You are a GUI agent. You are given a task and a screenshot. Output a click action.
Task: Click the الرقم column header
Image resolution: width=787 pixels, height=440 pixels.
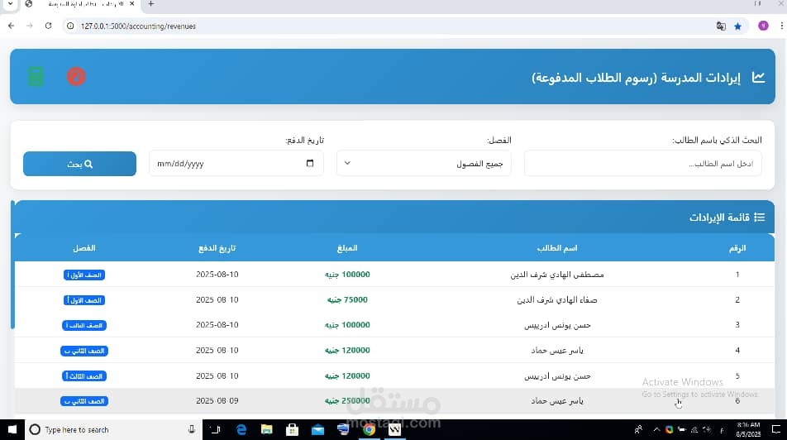tap(737, 248)
